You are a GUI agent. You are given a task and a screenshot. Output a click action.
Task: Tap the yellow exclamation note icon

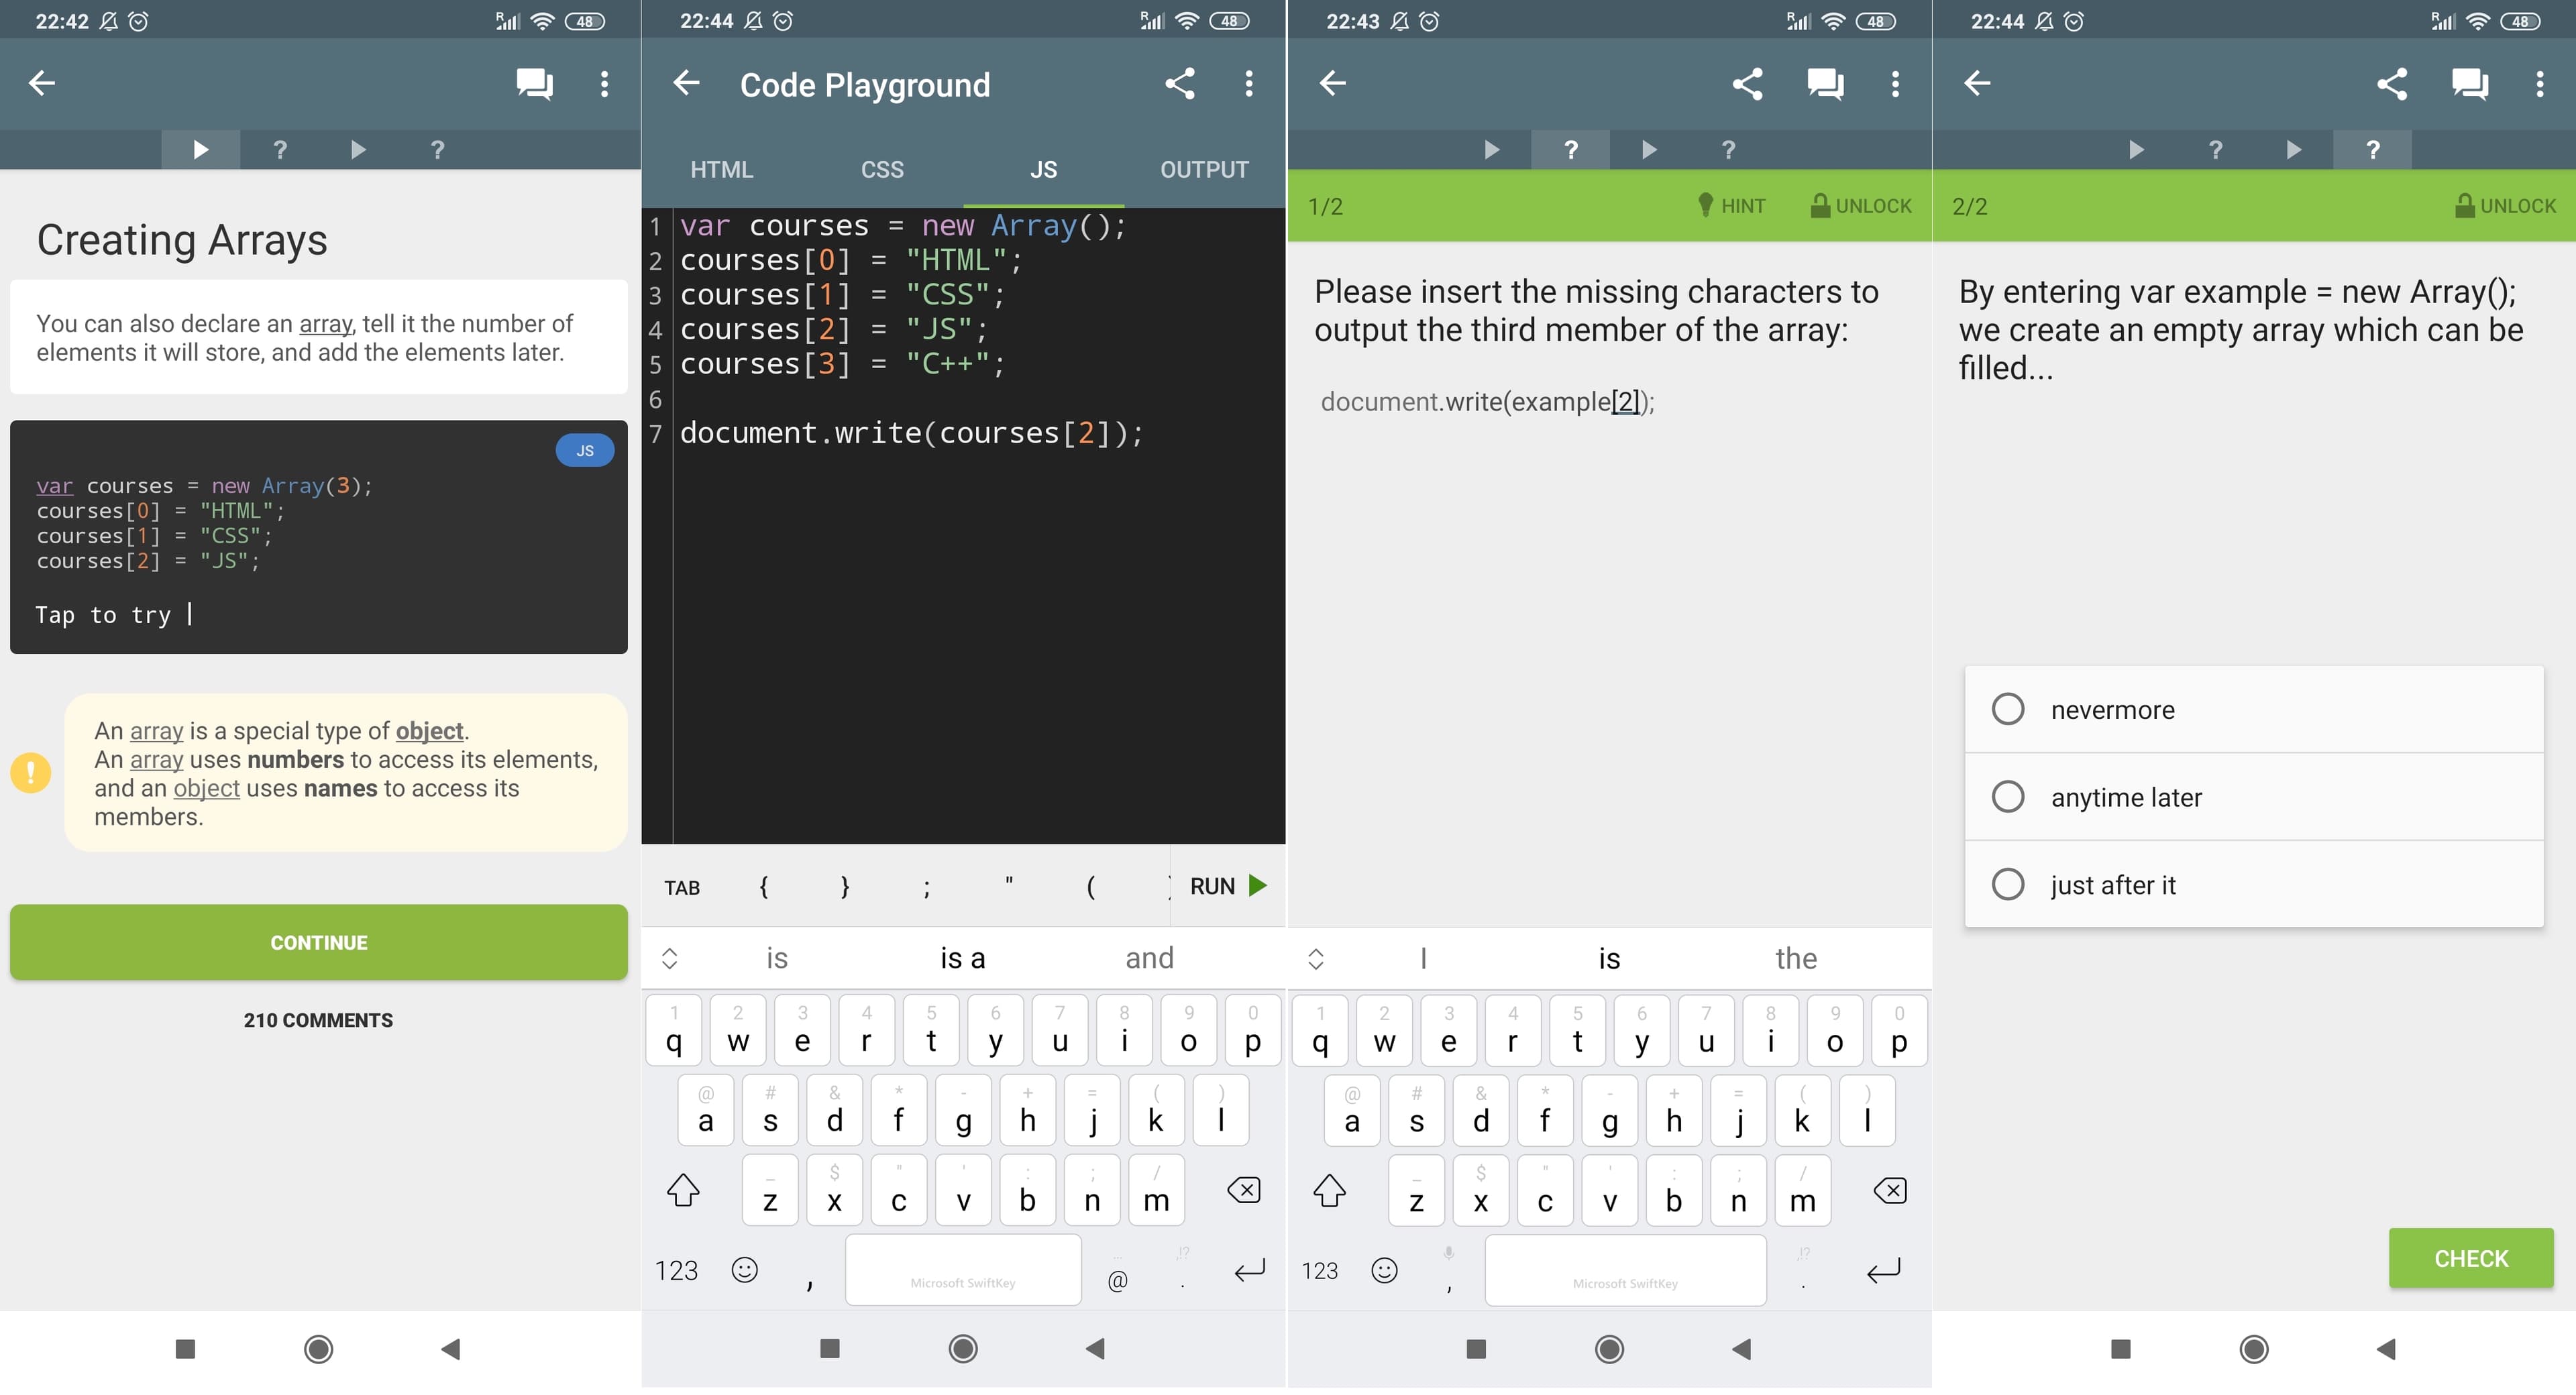click(31, 773)
